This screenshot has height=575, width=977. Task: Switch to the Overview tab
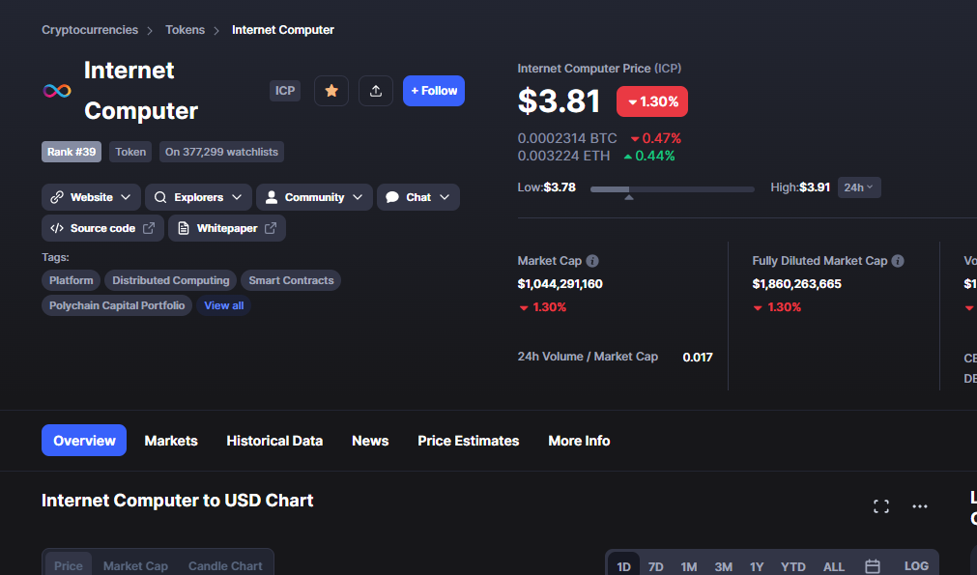[84, 441]
